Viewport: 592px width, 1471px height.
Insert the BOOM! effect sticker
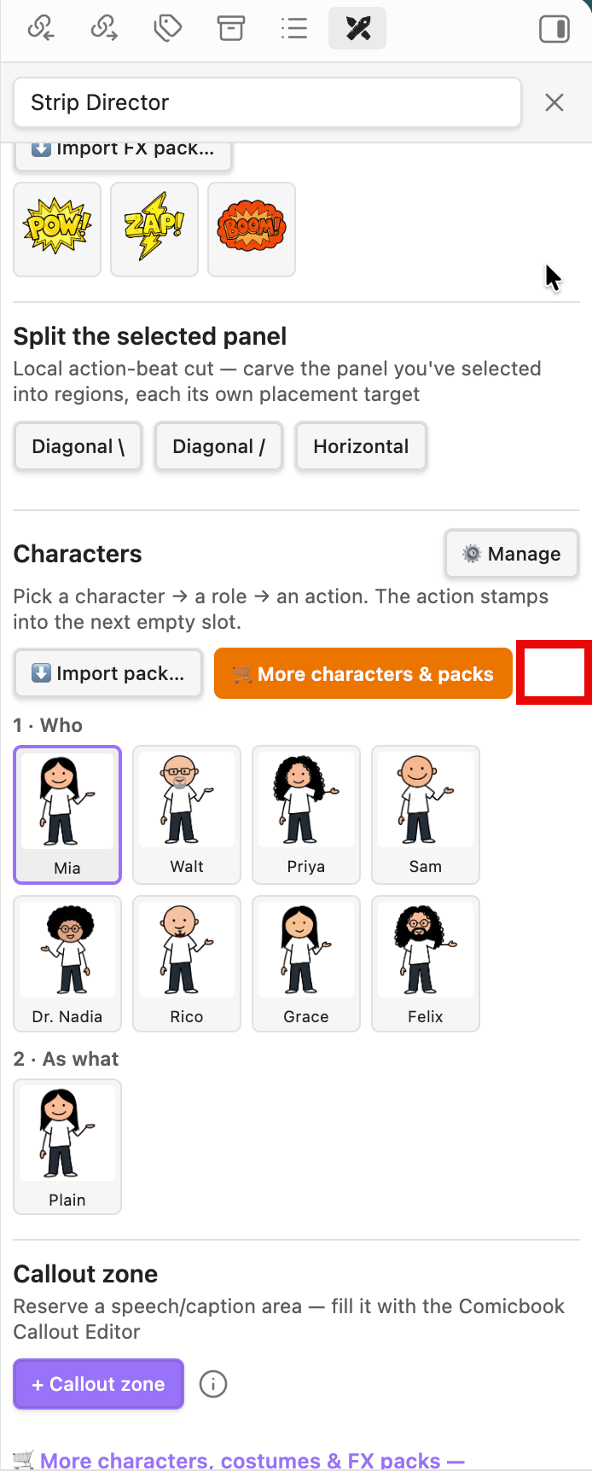[252, 229]
